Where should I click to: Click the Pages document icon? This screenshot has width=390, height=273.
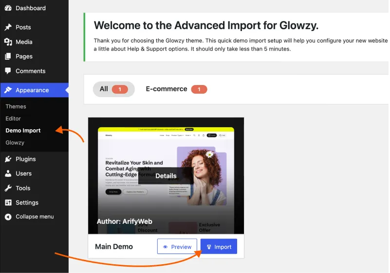pos(8,56)
